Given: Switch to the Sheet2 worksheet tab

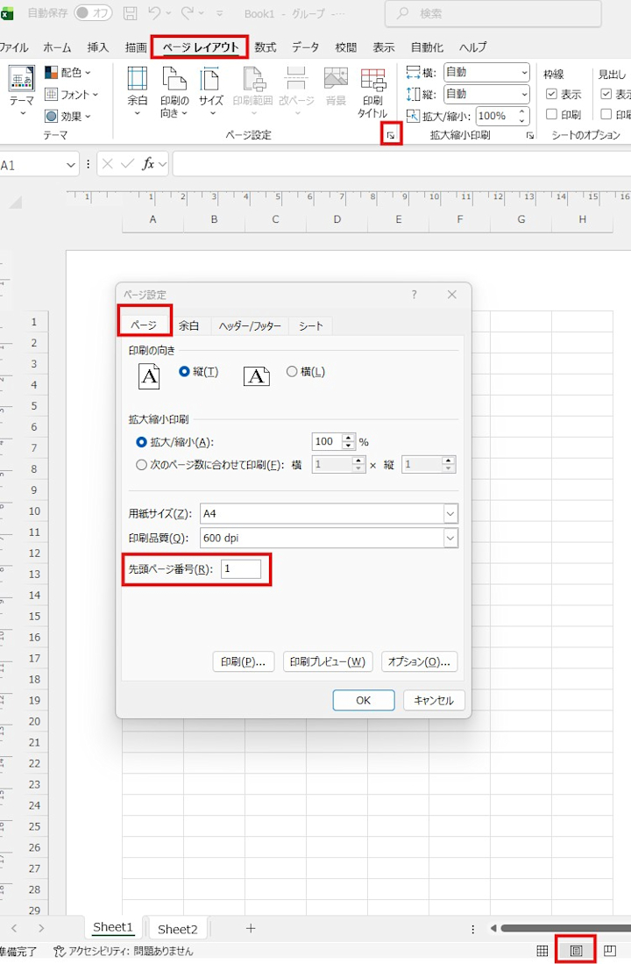Looking at the screenshot, I should [178, 929].
